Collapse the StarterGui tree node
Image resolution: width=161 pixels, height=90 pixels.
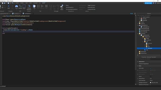[x=138, y=33]
